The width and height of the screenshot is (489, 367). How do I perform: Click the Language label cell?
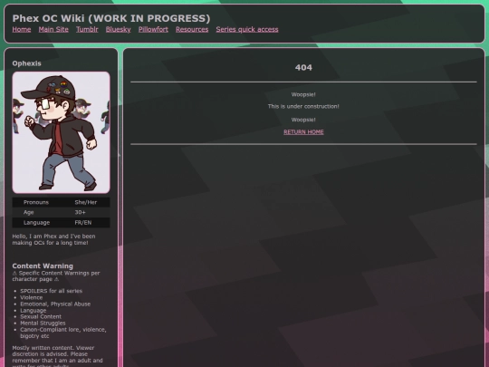(36, 223)
